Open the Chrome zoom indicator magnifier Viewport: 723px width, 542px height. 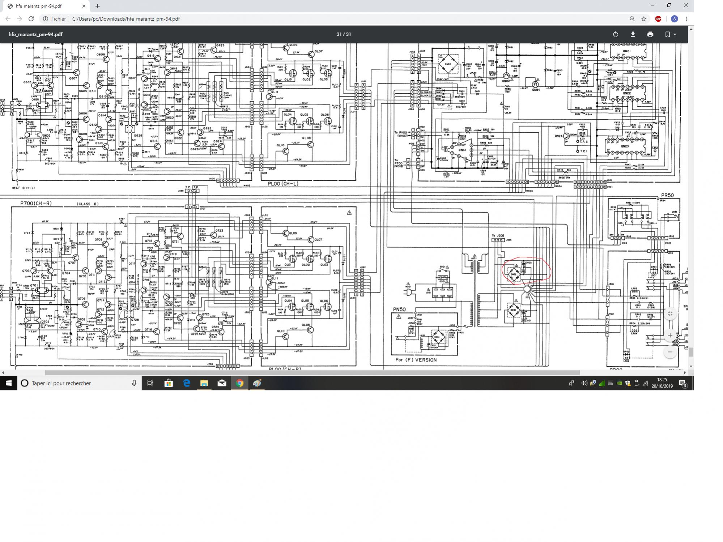pos(632,19)
